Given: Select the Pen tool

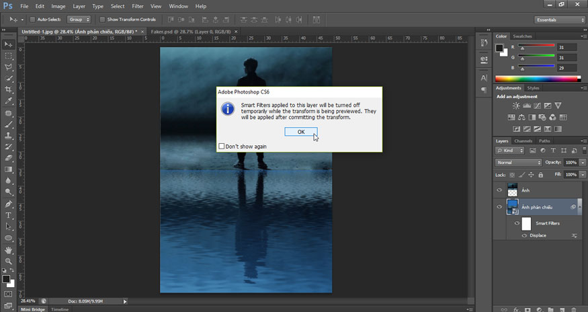Looking at the screenshot, I should point(8,204).
